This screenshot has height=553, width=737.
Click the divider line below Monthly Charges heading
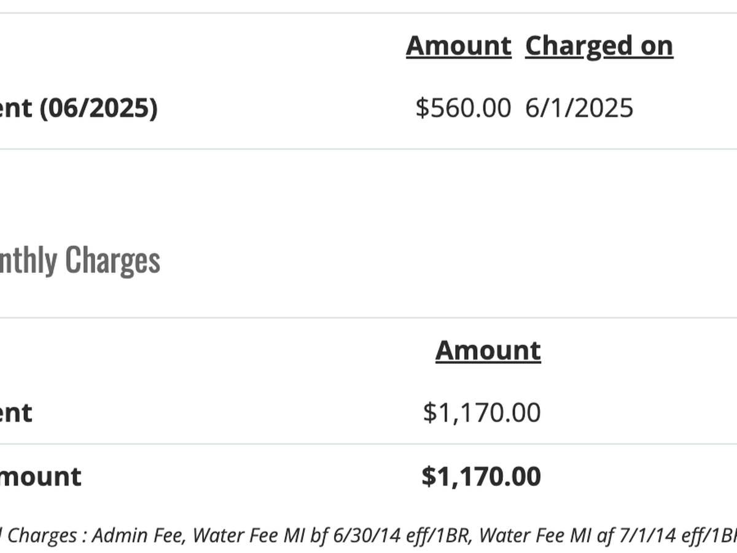coord(368,318)
